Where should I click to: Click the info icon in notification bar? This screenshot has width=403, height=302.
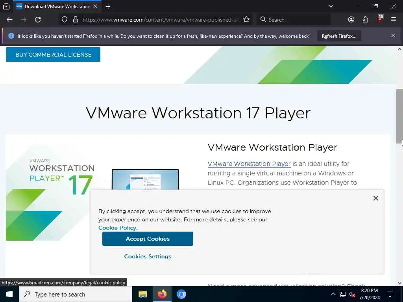click(x=11, y=36)
